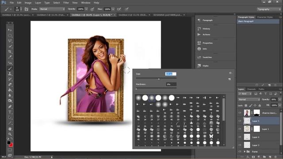
Task: Toggle Quick Mask mode in the toolbox
Action: pos(10,150)
